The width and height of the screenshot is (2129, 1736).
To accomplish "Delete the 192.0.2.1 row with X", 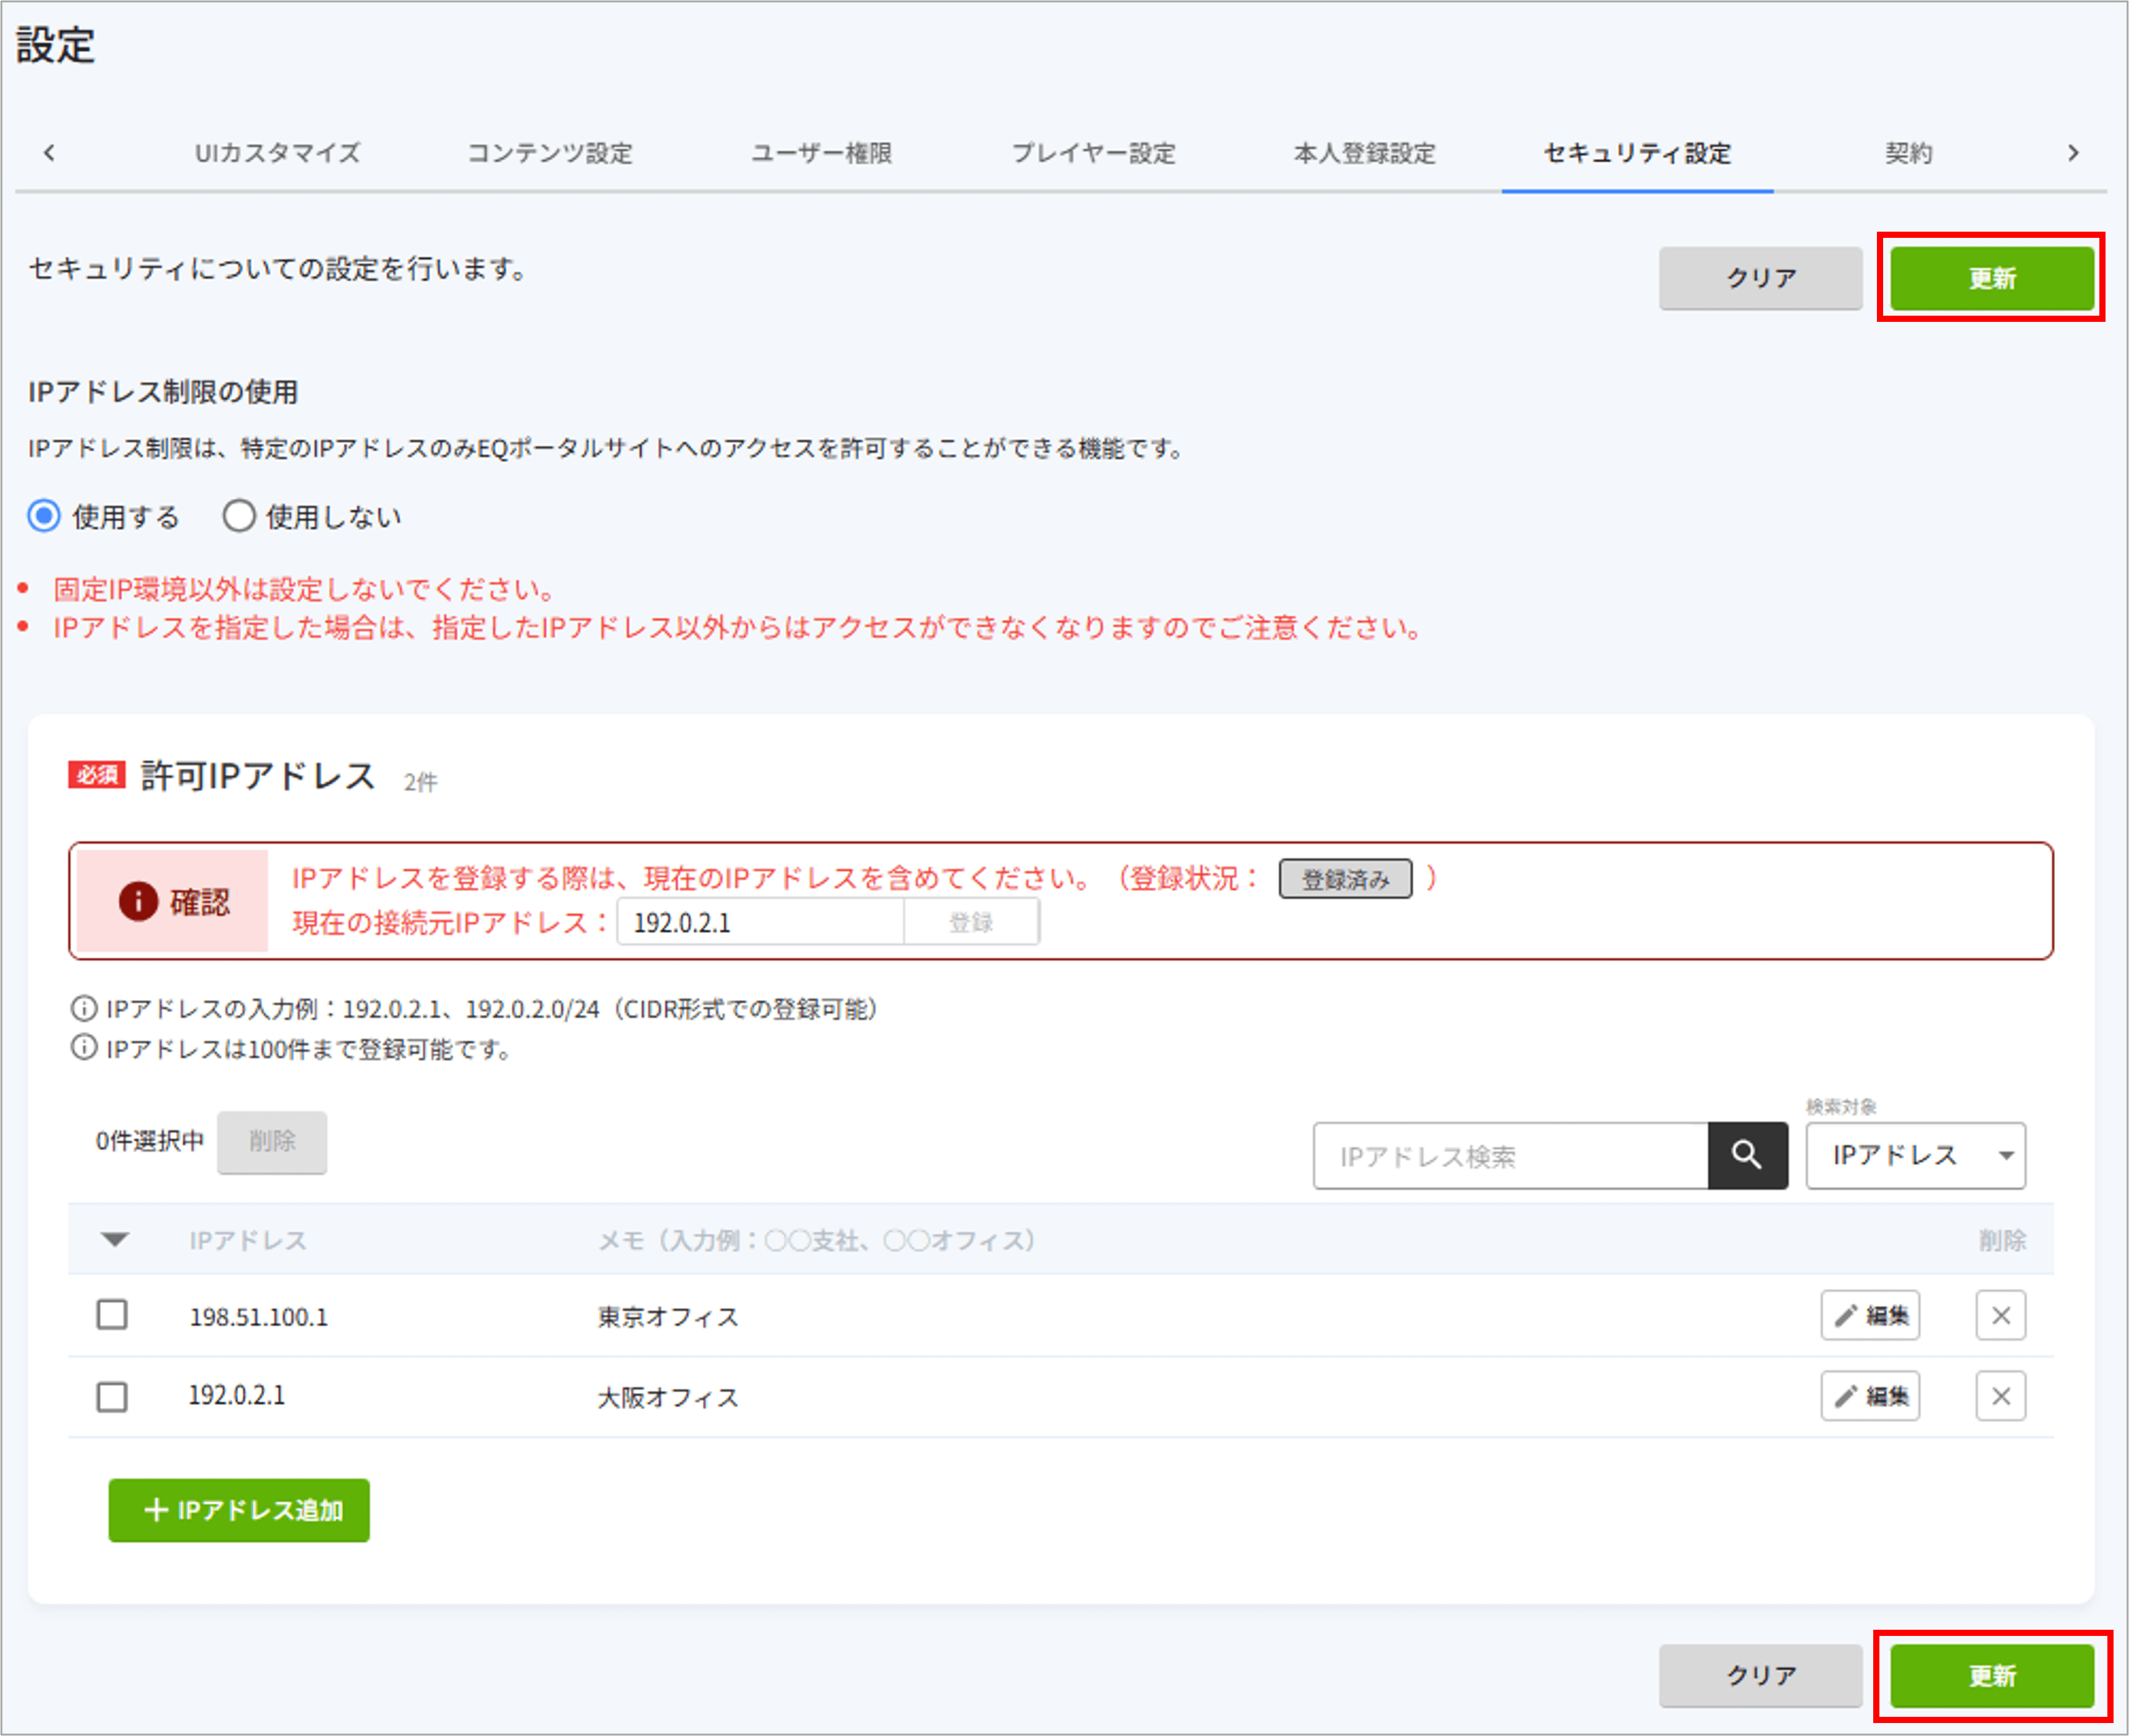I will point(2000,1396).
